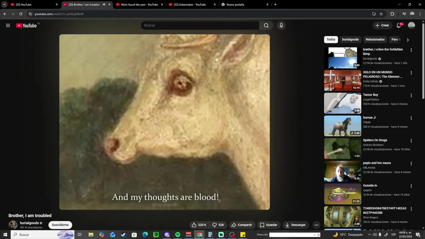This screenshot has width=425, height=239.
Task: Open site information icon in address bar
Action: tap(30, 14)
